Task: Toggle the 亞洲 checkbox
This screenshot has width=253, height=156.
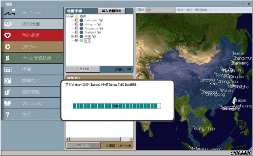Action: 72,16
